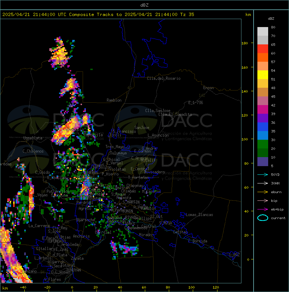Click the 'S_MARTIN' city label
The height and width of the screenshot is (292, 289).
(x=131, y=202)
